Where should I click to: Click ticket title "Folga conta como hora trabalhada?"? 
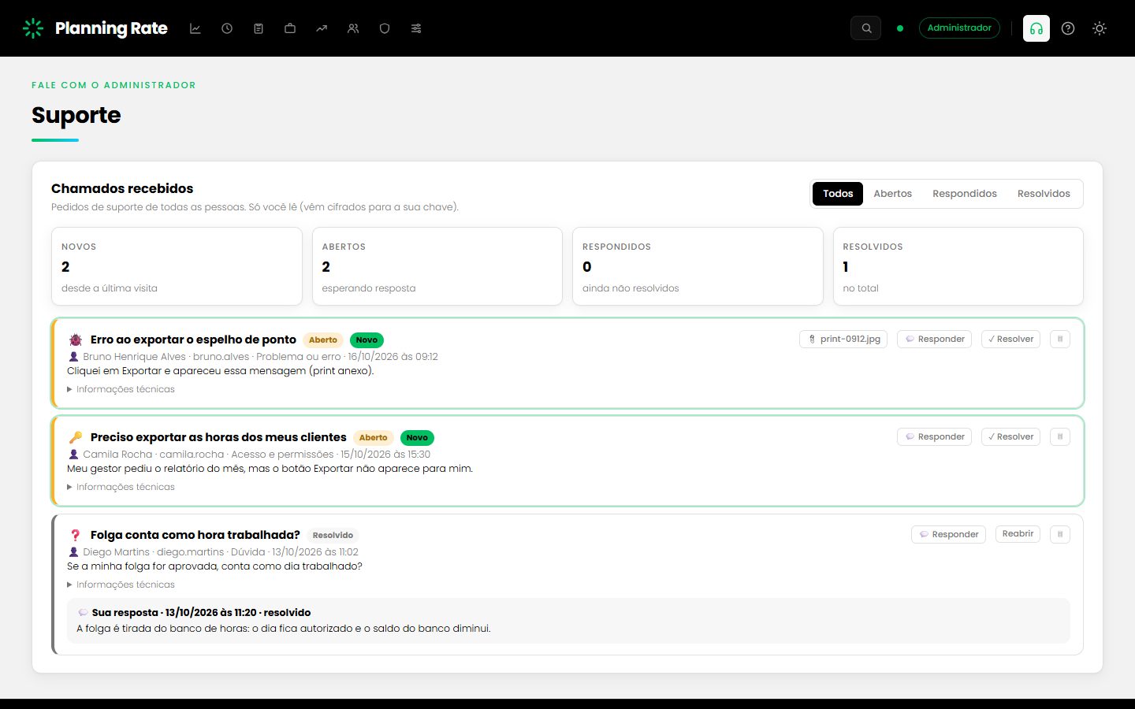pyautogui.click(x=195, y=535)
